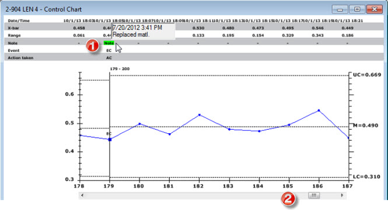
Task: Click the horizontal scrollbar thumb
Action: point(314,195)
